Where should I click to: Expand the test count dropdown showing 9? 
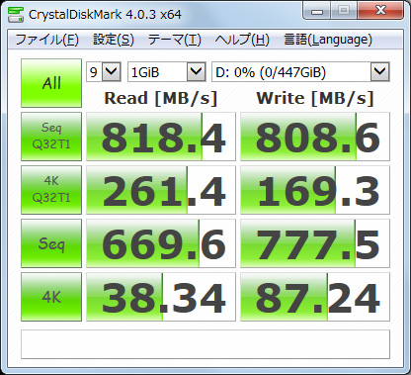104,71
